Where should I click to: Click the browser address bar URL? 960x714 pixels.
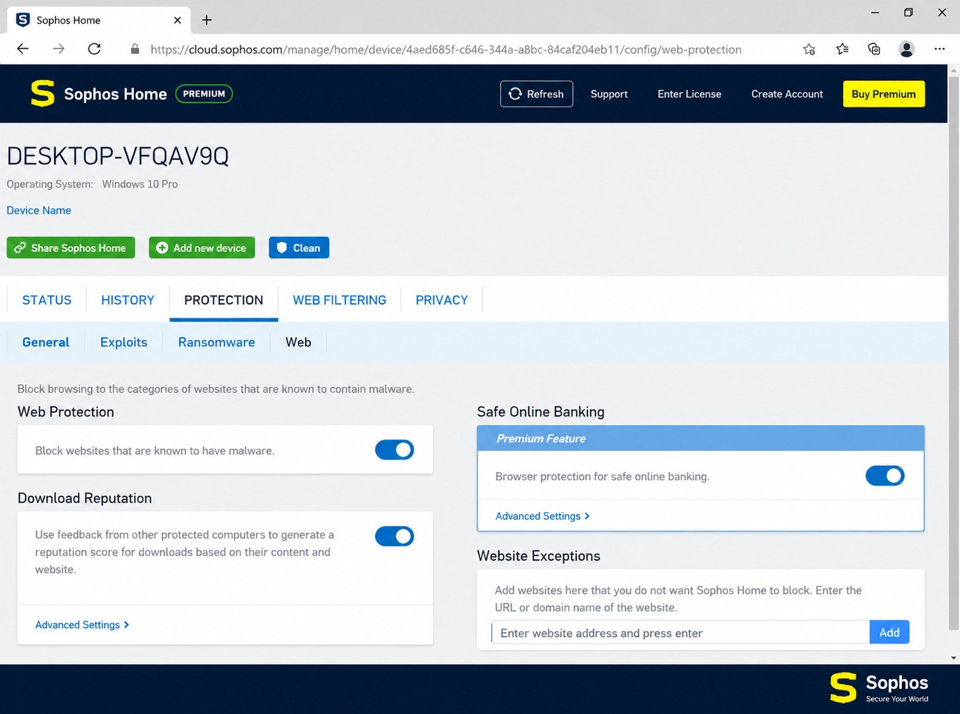click(x=446, y=49)
